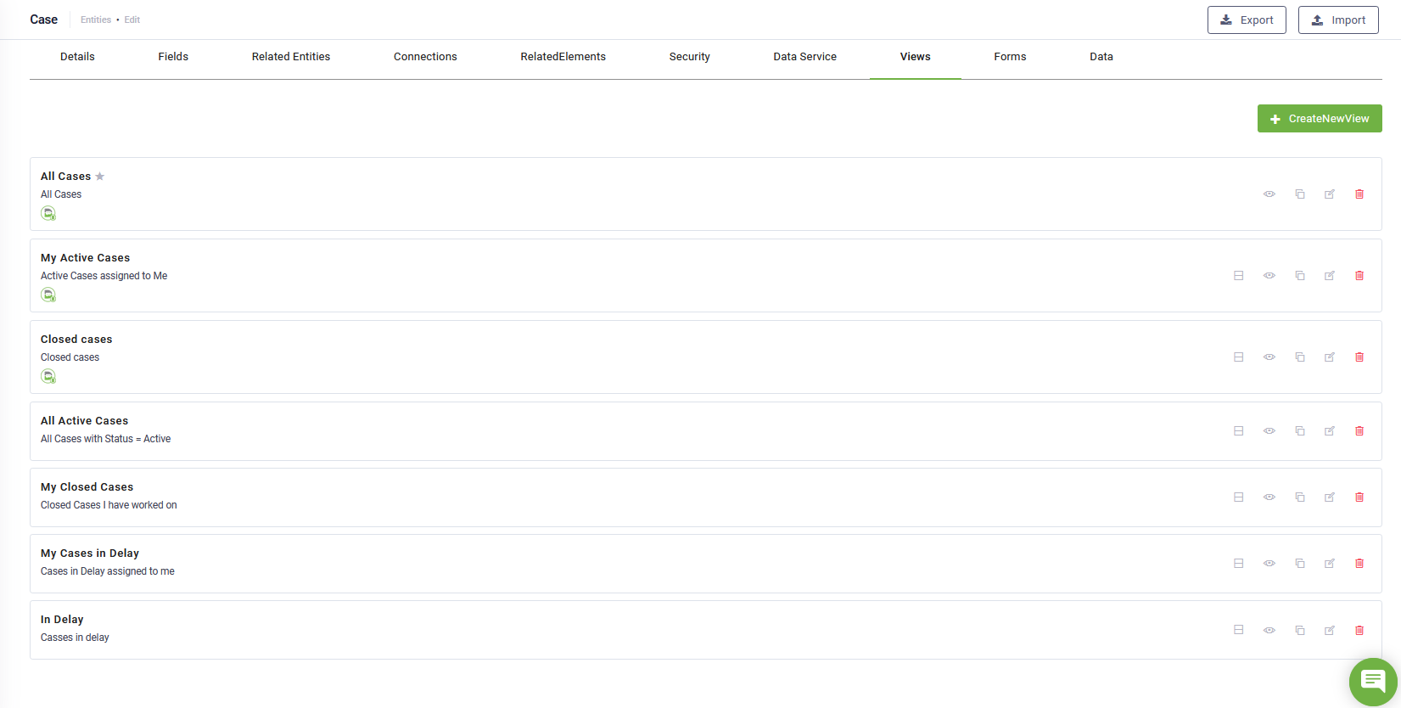Click the green badge icon under All Cases
The height and width of the screenshot is (708, 1401).
(x=48, y=213)
